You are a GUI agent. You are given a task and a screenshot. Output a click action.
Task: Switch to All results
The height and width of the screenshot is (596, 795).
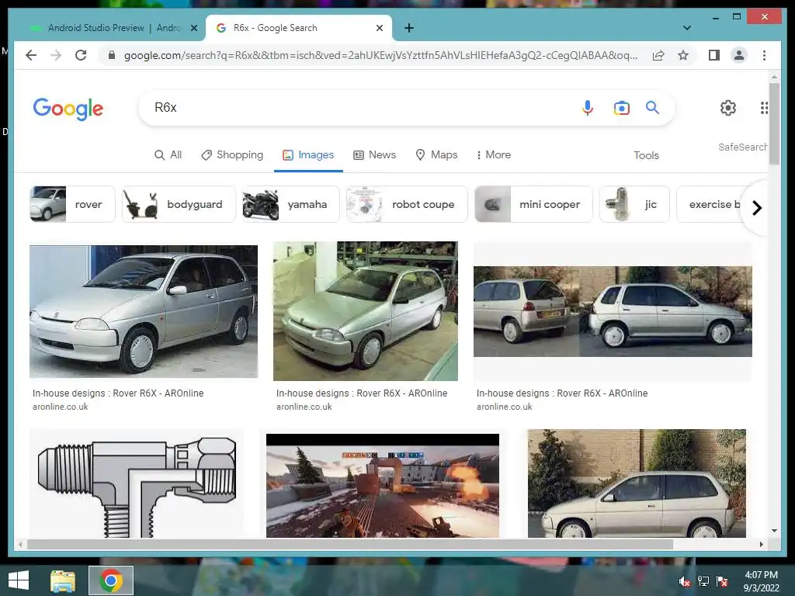[x=168, y=154]
